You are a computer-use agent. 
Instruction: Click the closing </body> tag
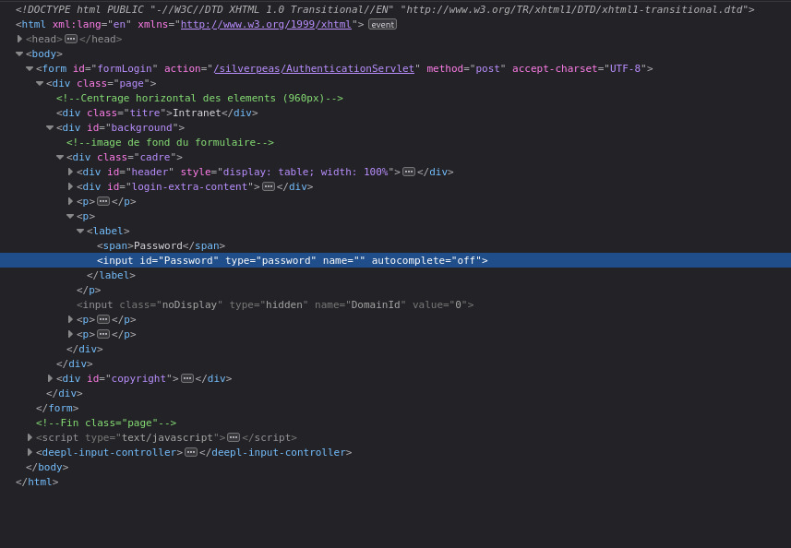click(47, 467)
